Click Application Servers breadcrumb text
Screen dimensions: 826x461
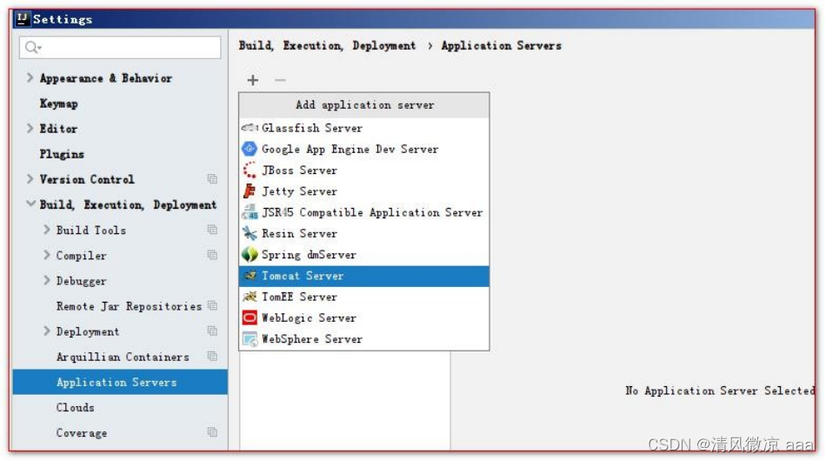click(x=502, y=45)
